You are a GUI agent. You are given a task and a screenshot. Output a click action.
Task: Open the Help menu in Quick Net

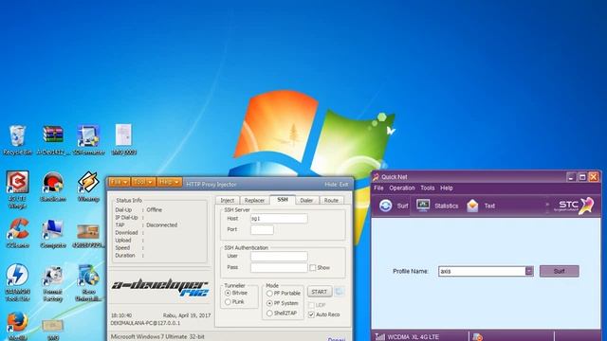tap(447, 188)
